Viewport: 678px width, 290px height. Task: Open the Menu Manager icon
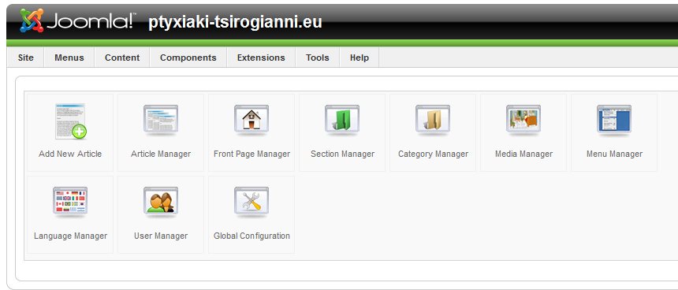pos(614,120)
